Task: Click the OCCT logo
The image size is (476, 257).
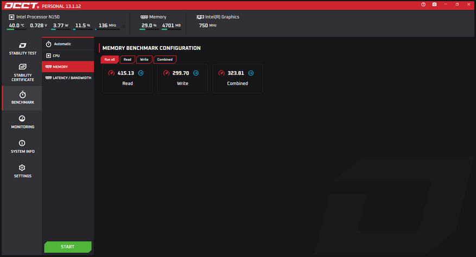Action: (x=21, y=6)
